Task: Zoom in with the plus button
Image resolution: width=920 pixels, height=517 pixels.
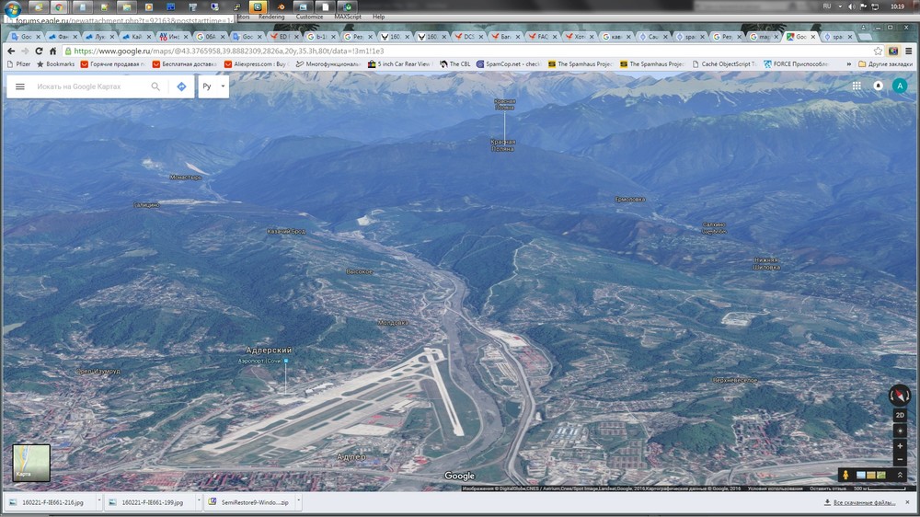Action: point(900,446)
